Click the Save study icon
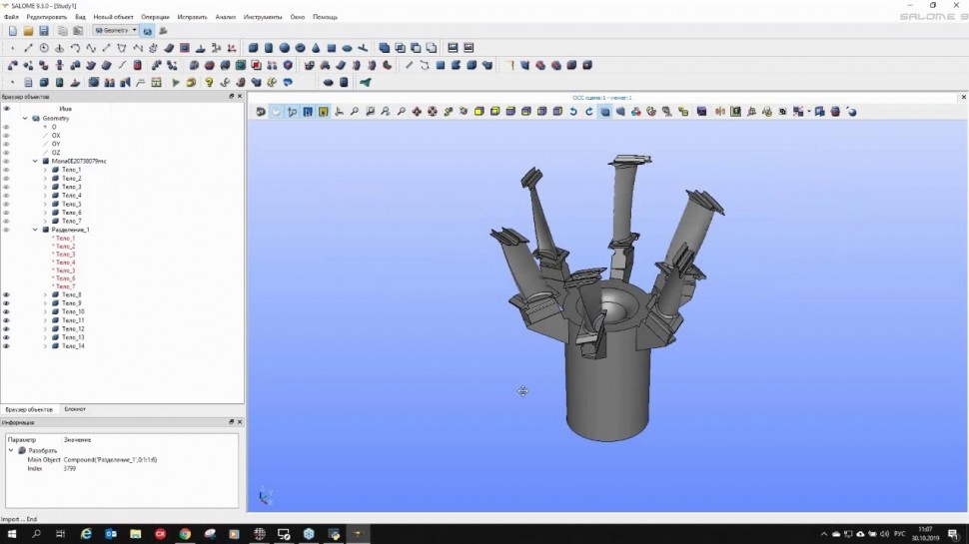Image resolution: width=969 pixels, height=544 pixels. (x=45, y=31)
